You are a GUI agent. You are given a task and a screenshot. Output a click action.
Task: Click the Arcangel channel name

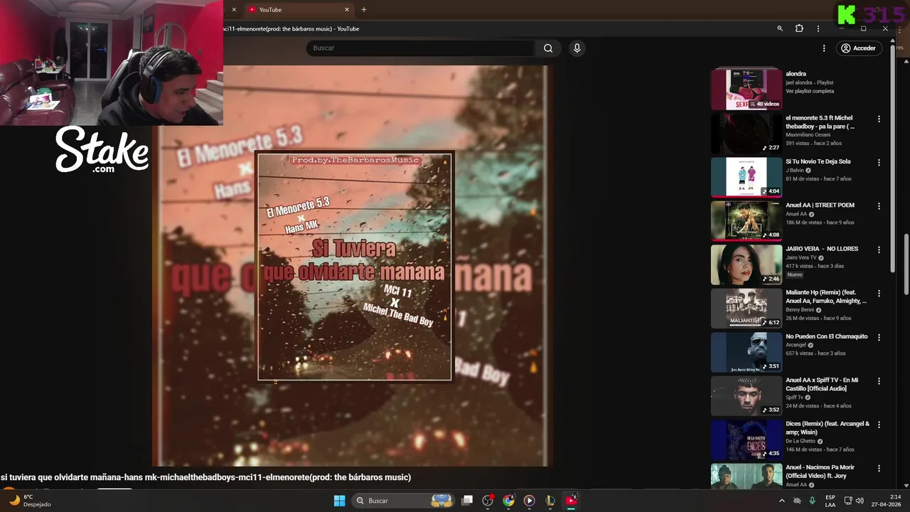796,345
